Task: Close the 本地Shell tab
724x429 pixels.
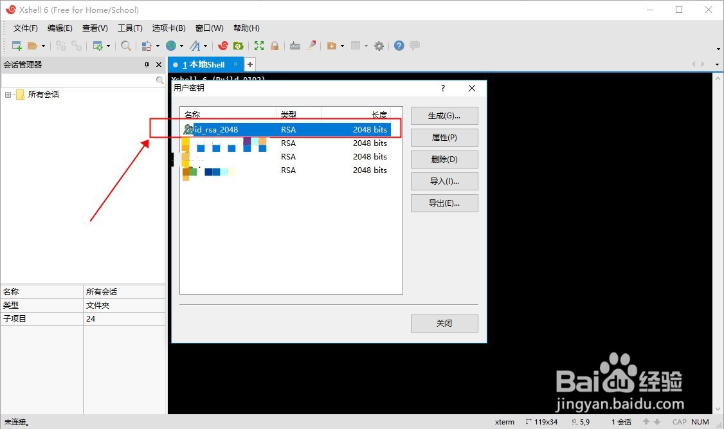Action: [235, 64]
